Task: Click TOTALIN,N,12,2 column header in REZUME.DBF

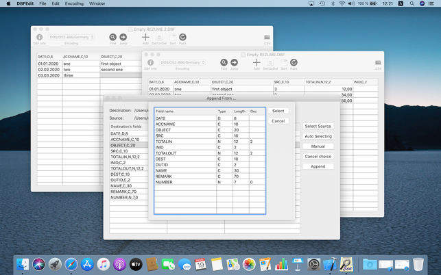Action: click(x=329, y=82)
